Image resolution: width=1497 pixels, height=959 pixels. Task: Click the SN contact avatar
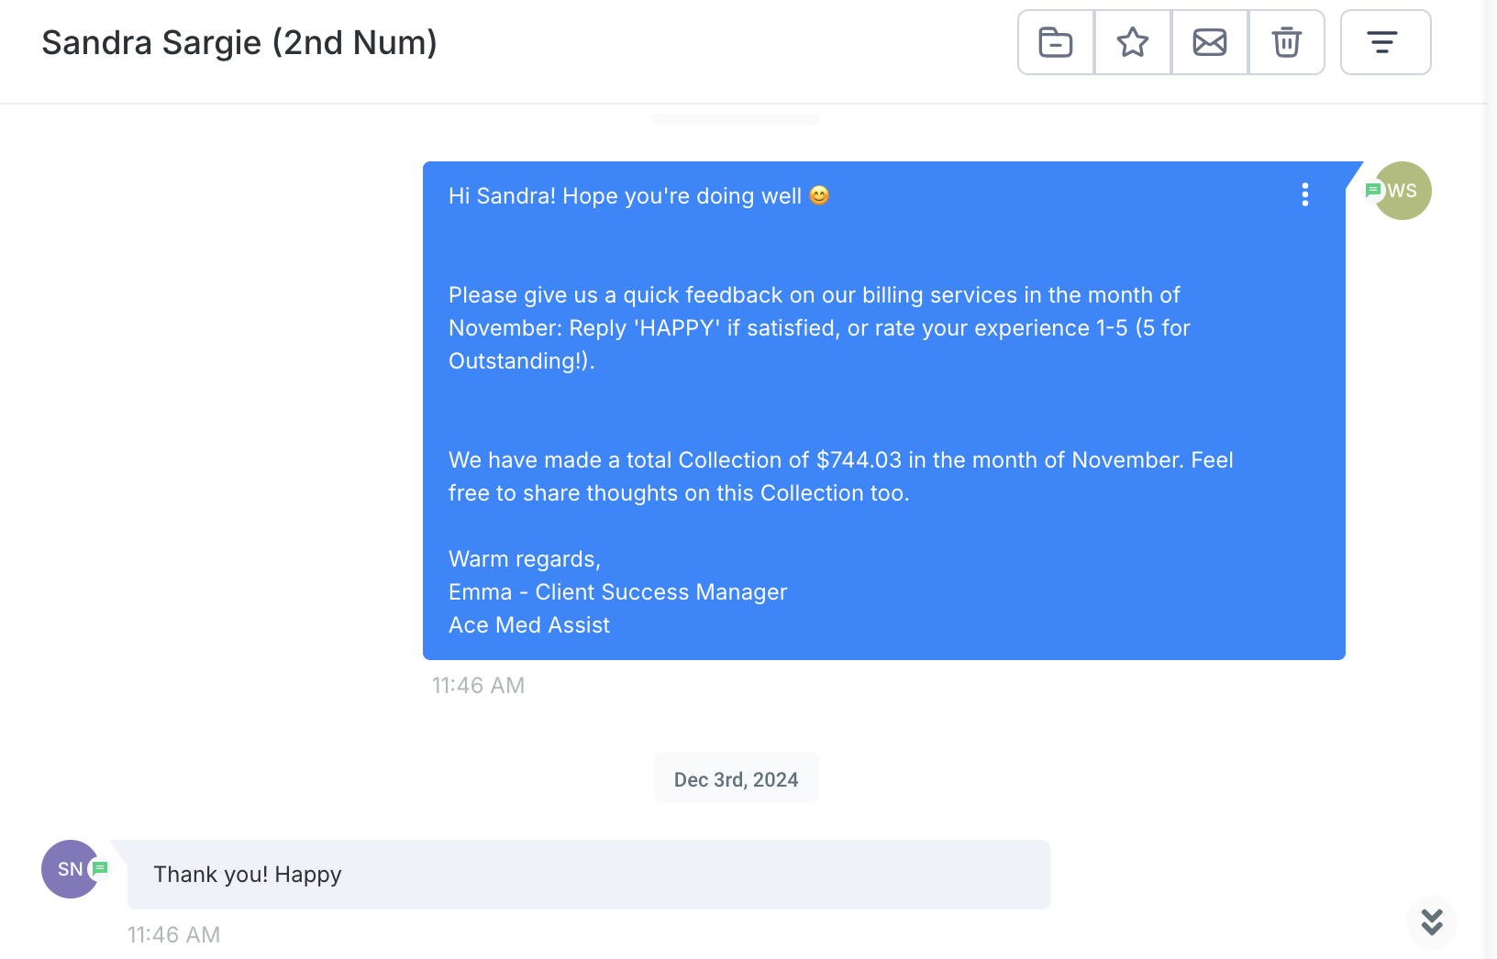pos(68,869)
